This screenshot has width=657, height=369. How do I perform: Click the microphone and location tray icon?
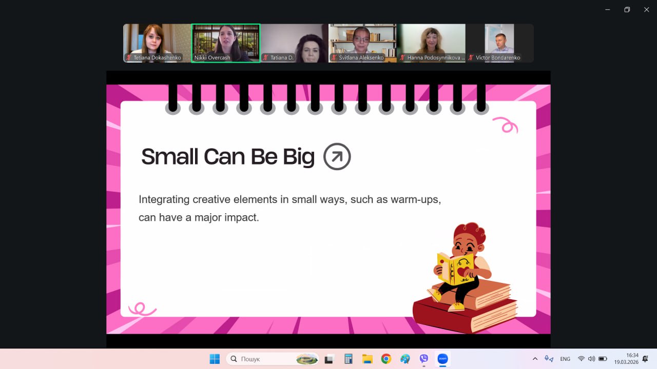tap(549, 359)
